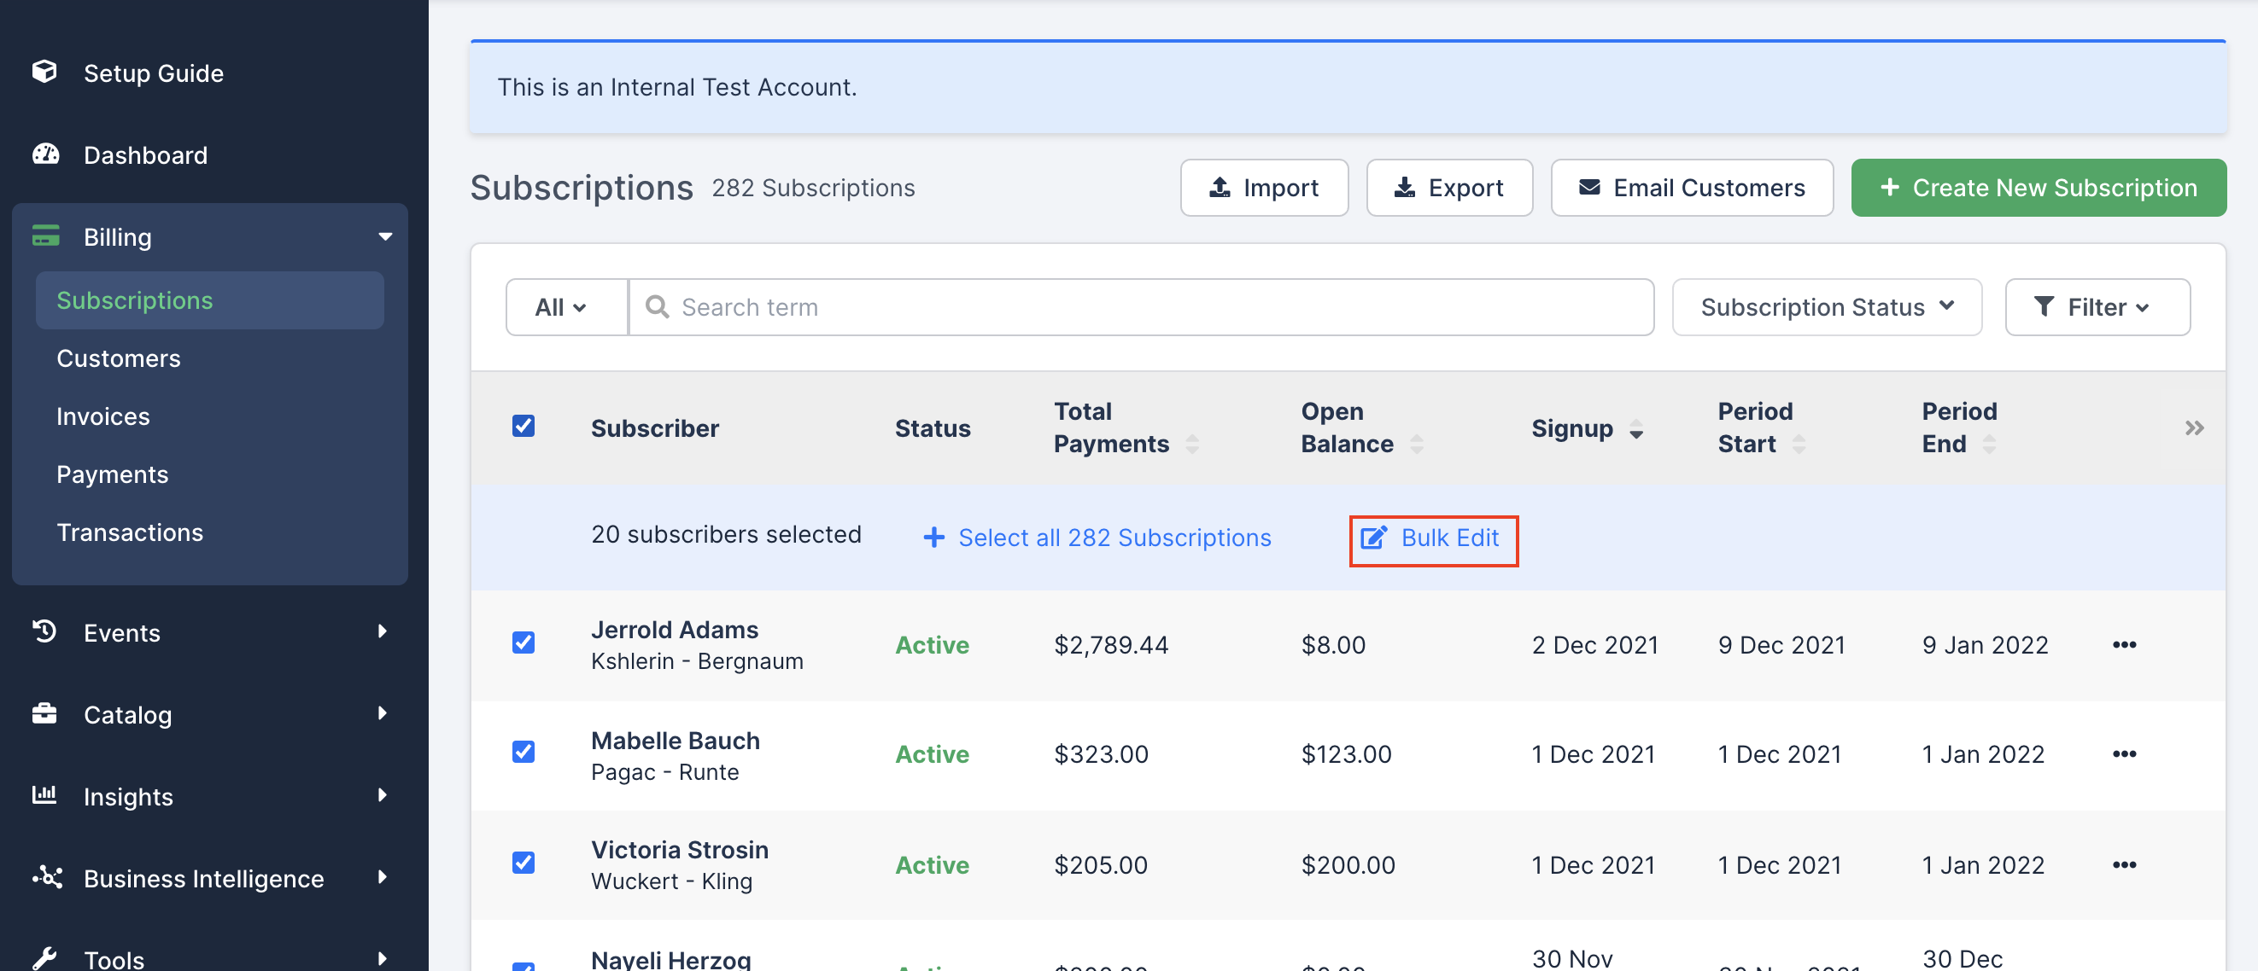Screen dimensions: 2258x971
Task: Expand the Events menu section
Action: tap(383, 631)
